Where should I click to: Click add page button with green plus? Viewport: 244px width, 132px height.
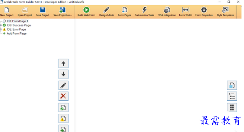tap(63, 128)
